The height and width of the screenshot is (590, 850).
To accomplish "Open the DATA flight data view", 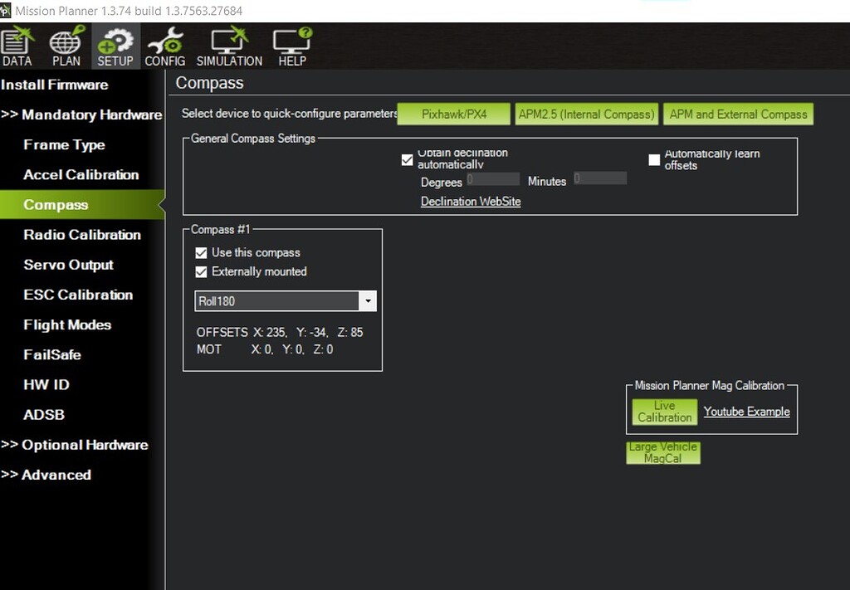I will pyautogui.click(x=17, y=46).
